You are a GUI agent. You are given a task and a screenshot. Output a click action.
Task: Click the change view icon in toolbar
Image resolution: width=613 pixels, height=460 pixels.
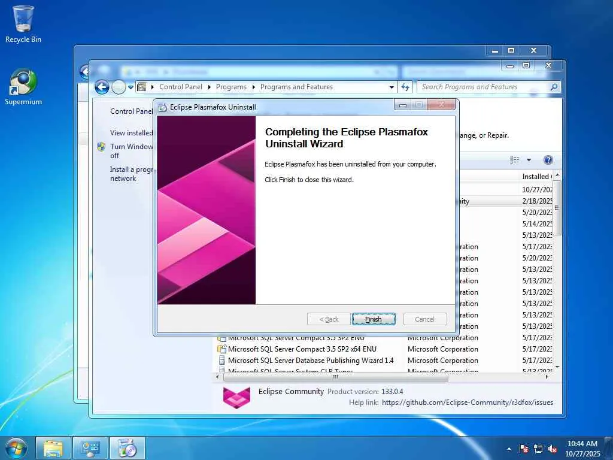coord(514,159)
